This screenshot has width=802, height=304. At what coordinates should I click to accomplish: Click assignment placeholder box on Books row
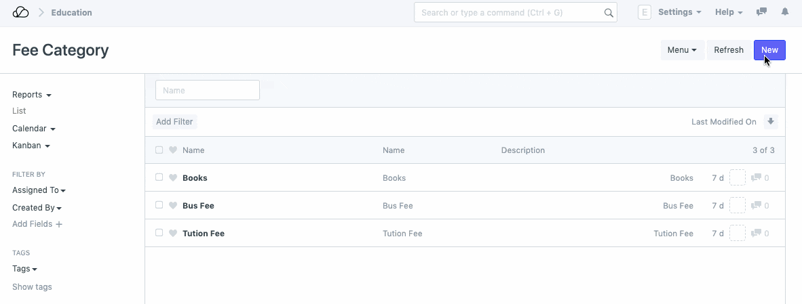(737, 177)
